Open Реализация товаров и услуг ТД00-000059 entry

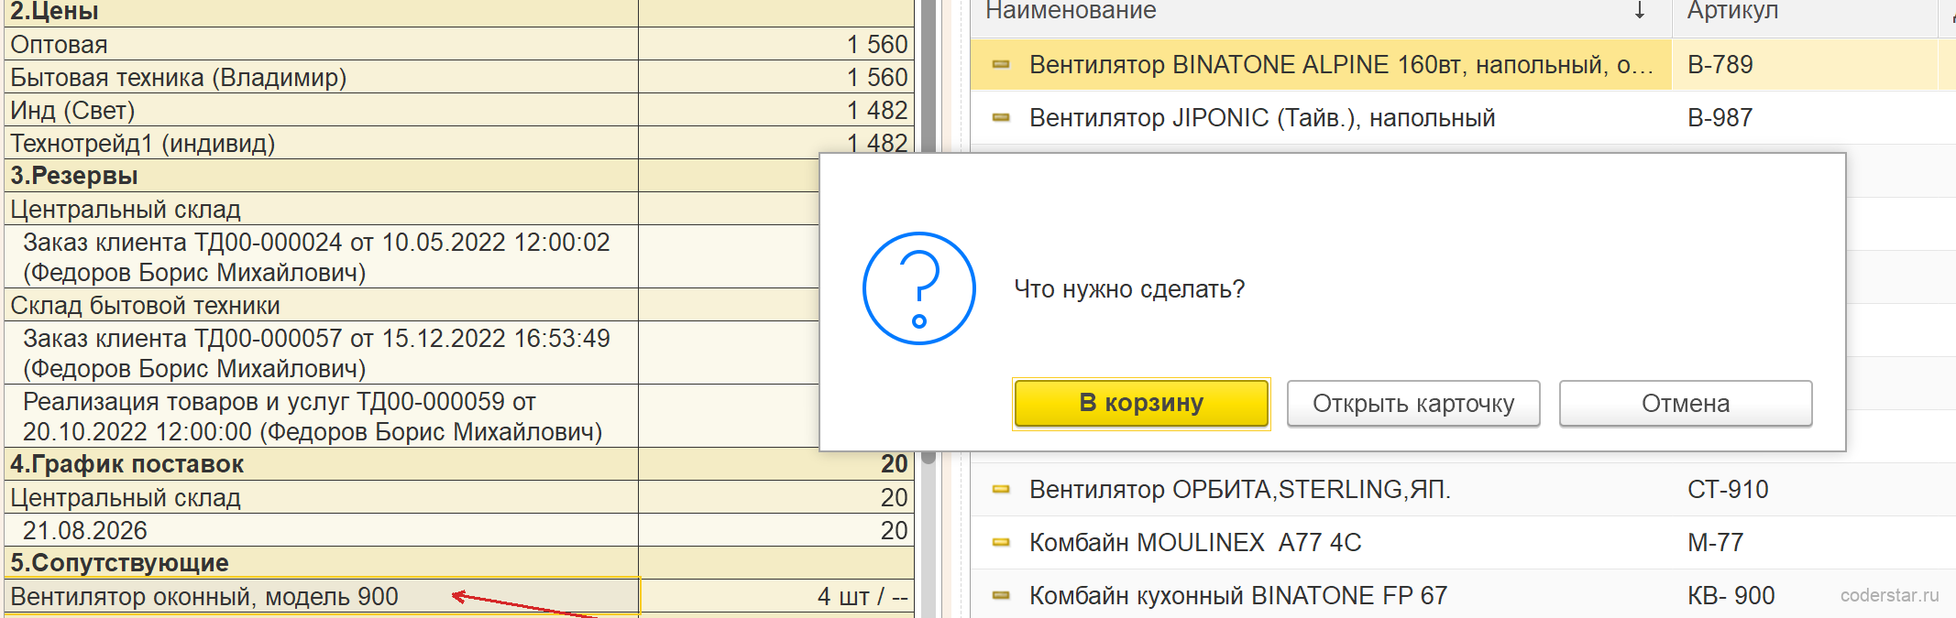(313, 417)
